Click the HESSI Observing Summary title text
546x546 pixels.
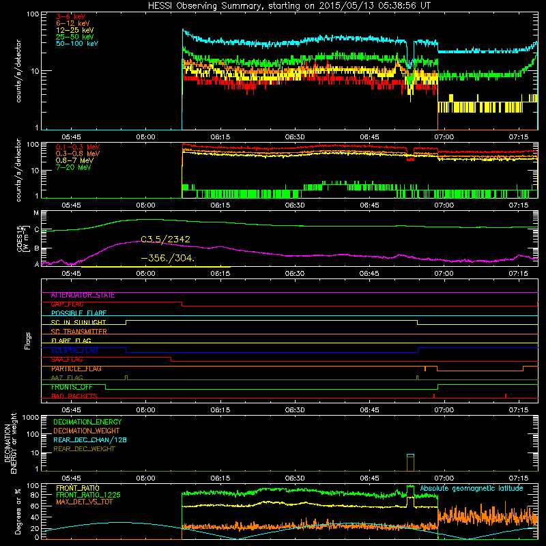tap(289, 6)
